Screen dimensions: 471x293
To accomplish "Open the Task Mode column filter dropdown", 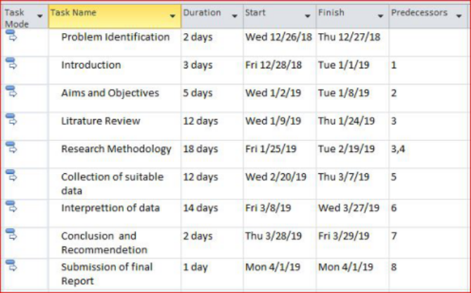I will coord(39,16).
